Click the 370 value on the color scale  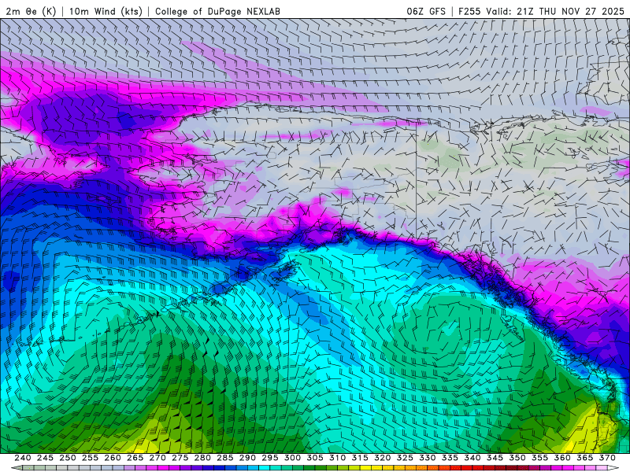[607, 458]
